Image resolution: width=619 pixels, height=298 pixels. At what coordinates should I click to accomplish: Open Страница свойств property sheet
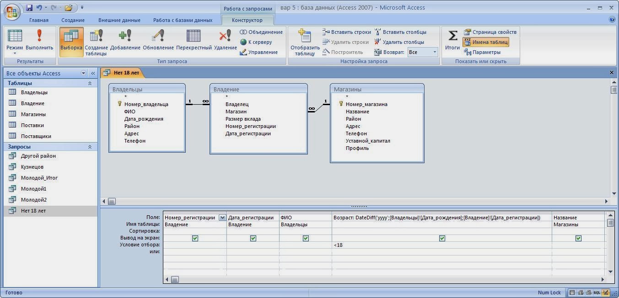pos(490,32)
